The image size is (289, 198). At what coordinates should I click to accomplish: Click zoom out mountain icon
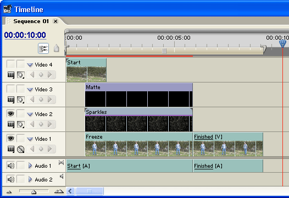tap(9, 192)
